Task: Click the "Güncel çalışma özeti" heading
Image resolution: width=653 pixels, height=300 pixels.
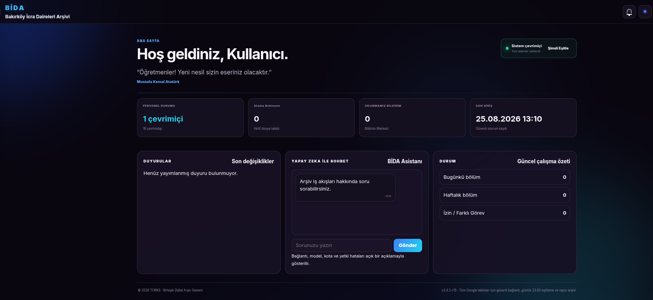Action: click(x=544, y=161)
